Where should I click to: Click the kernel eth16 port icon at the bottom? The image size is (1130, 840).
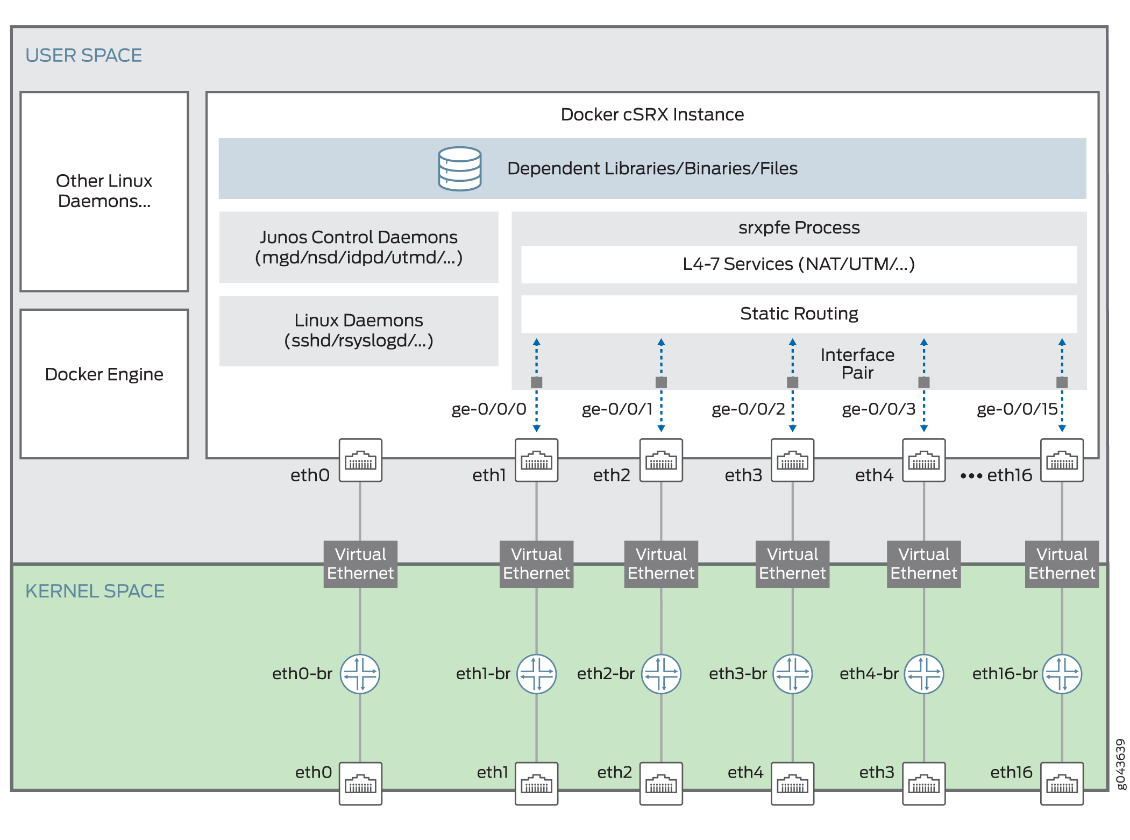pos(1062,784)
